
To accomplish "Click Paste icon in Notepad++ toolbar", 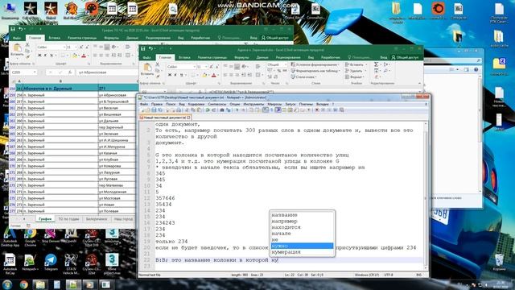I will coord(199,110).
